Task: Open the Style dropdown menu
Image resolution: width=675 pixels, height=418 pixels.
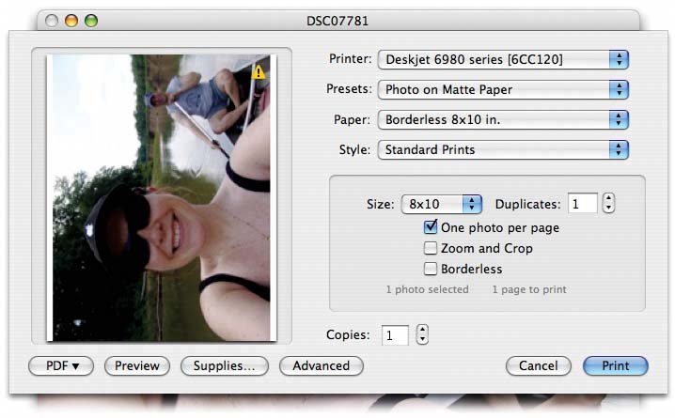Action: click(x=503, y=150)
